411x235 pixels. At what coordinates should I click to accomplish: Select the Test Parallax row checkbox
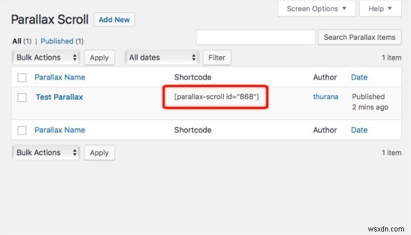(22, 97)
